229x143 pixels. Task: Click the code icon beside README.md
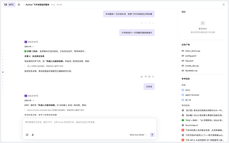pos(183,71)
